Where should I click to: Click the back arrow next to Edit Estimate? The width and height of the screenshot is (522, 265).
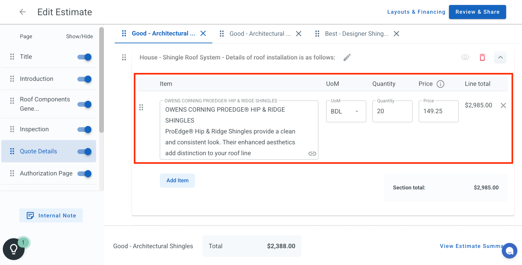point(22,12)
